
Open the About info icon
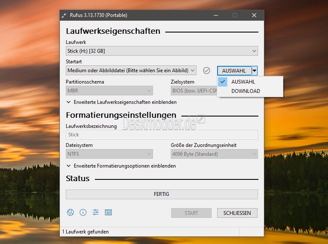pos(83,212)
